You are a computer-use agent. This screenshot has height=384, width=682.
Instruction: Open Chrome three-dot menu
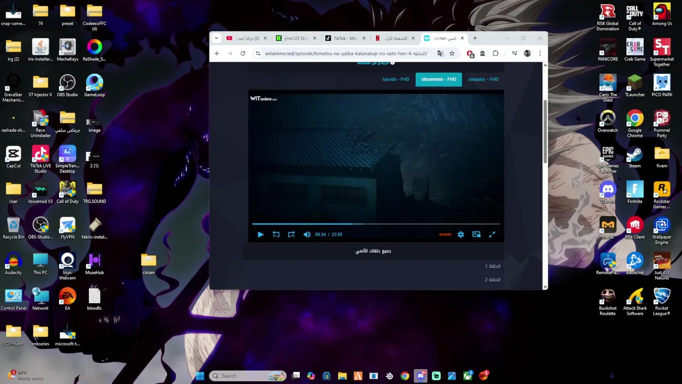[540, 53]
